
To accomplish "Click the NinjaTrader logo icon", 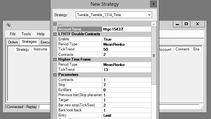I will [8, 25].
